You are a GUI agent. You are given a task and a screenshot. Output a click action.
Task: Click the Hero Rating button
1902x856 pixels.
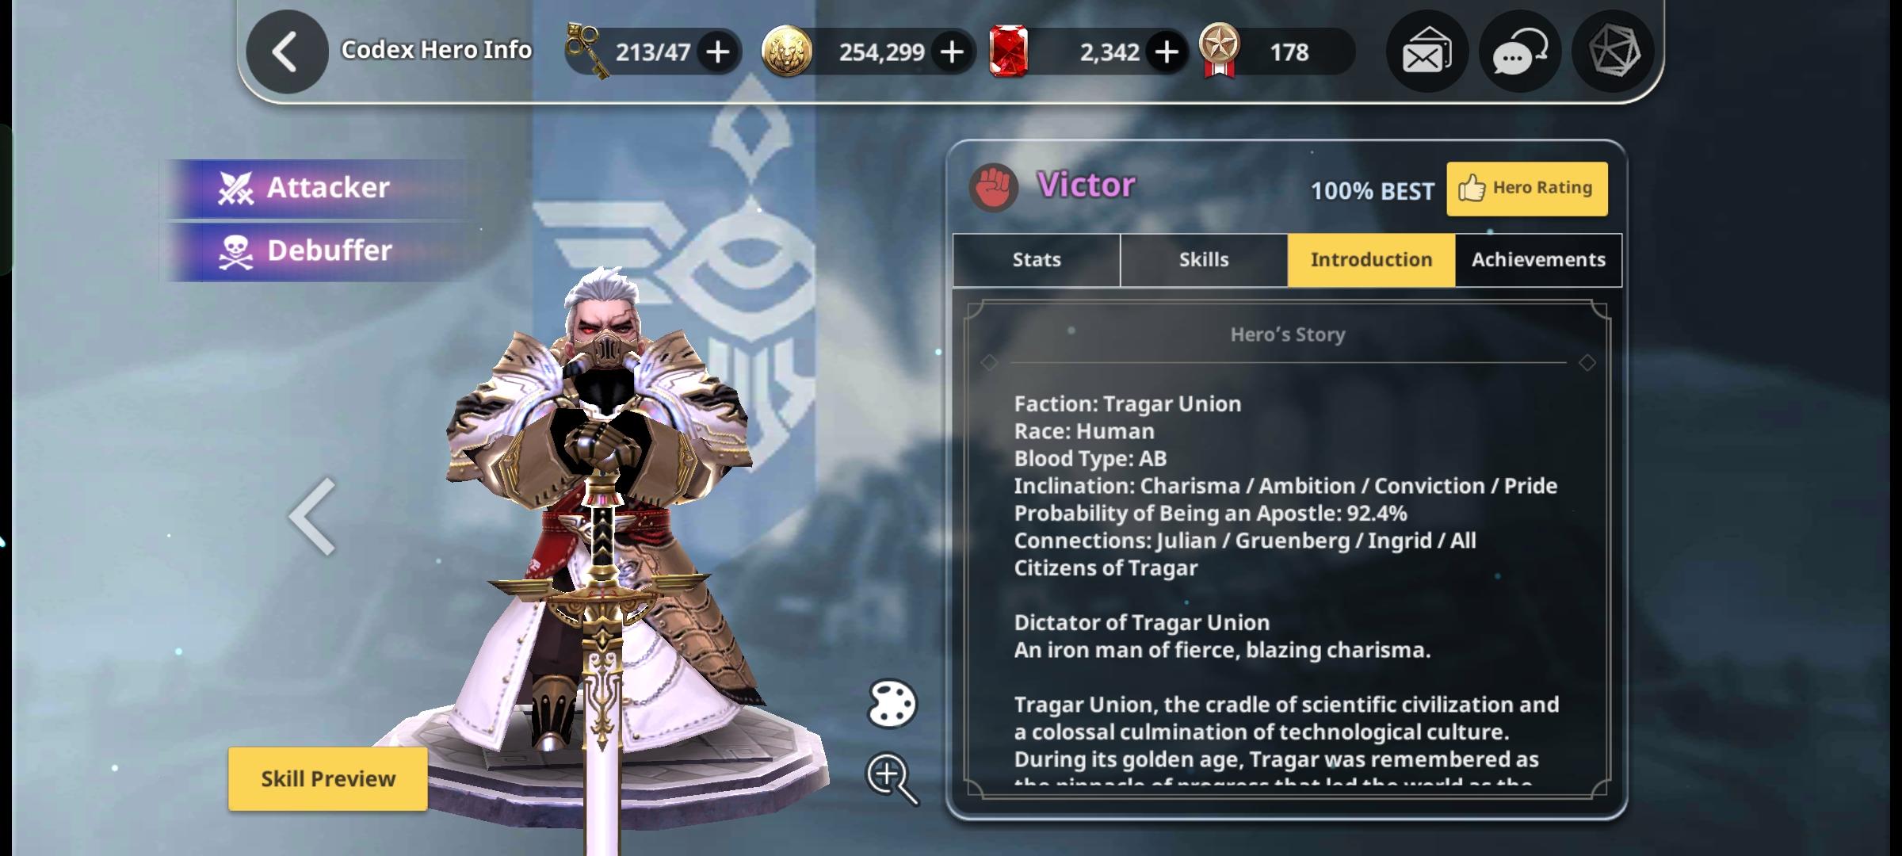point(1527,189)
